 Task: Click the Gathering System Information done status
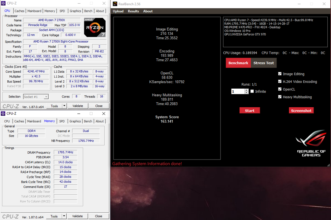[x=147, y=164]
